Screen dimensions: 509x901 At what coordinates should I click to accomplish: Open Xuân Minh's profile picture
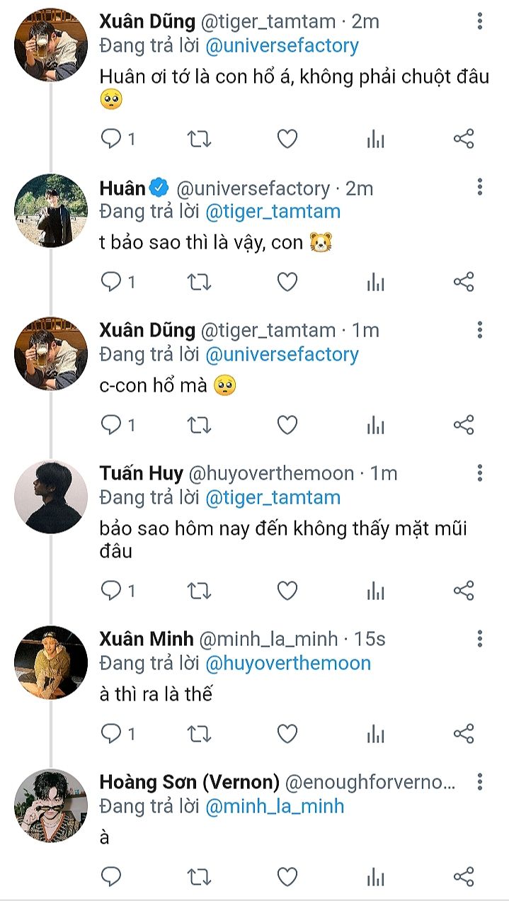[x=52, y=662]
